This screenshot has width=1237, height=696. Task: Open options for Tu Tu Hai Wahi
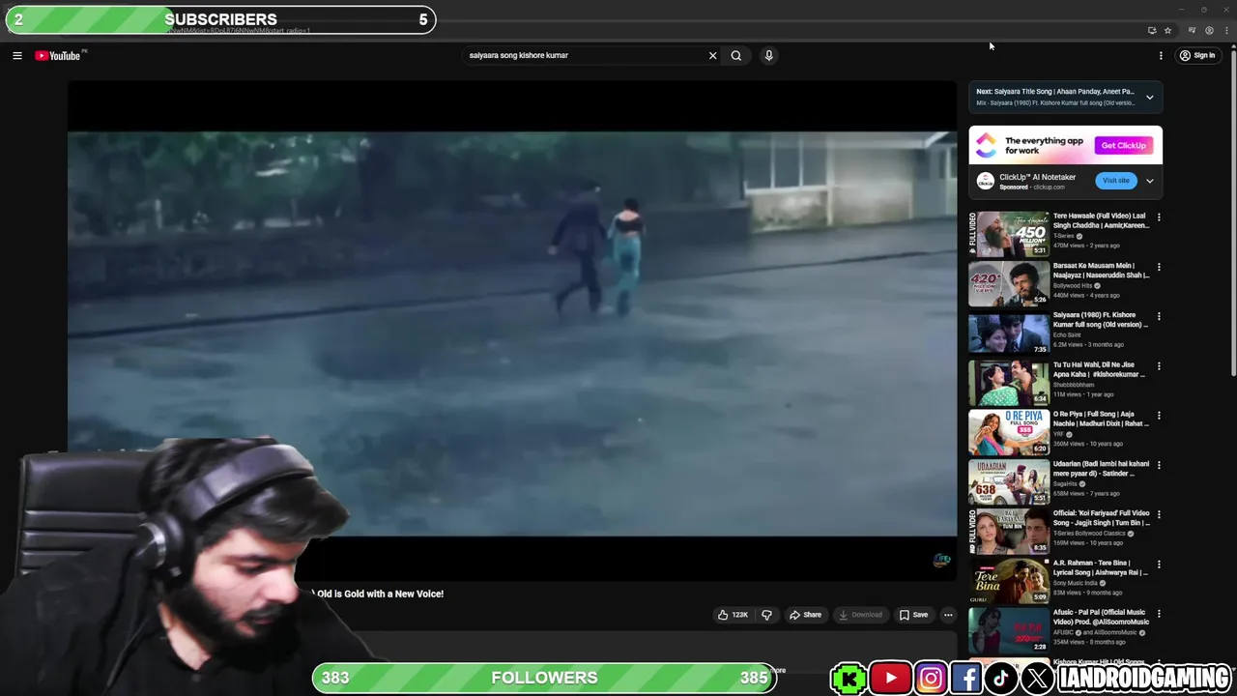(x=1159, y=366)
